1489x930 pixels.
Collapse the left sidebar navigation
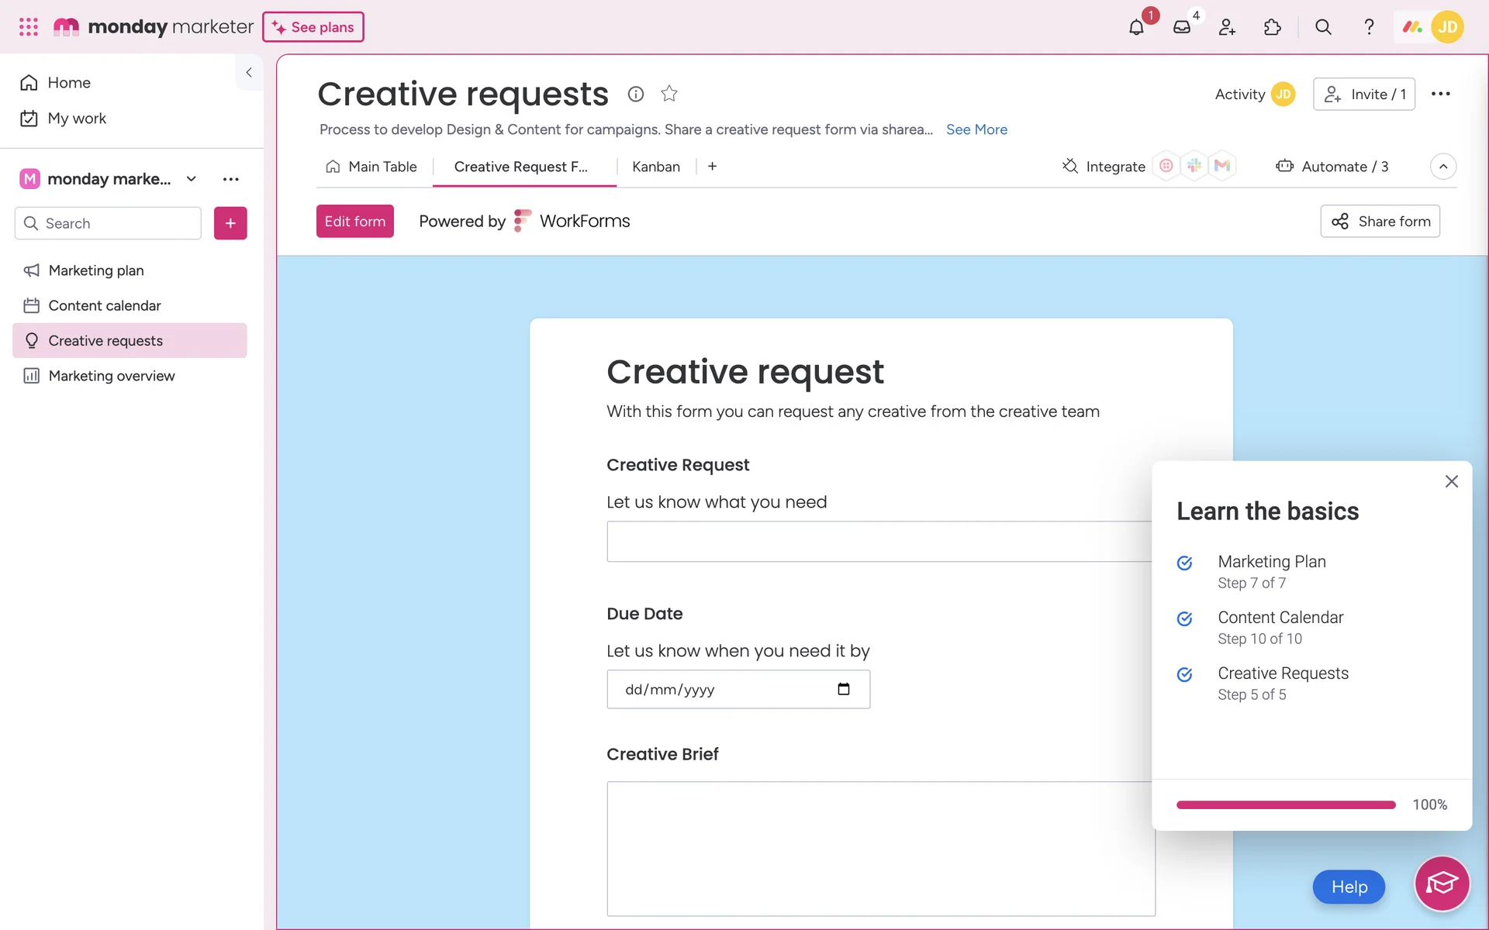[x=249, y=72]
